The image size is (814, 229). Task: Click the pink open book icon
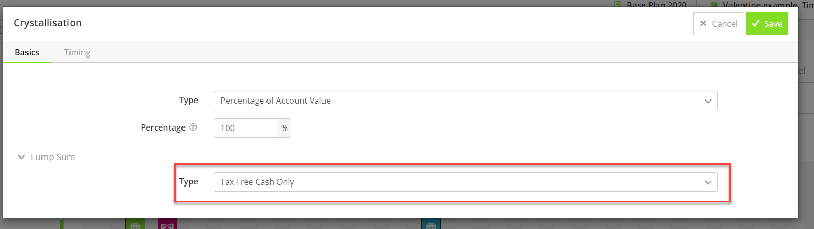167,224
